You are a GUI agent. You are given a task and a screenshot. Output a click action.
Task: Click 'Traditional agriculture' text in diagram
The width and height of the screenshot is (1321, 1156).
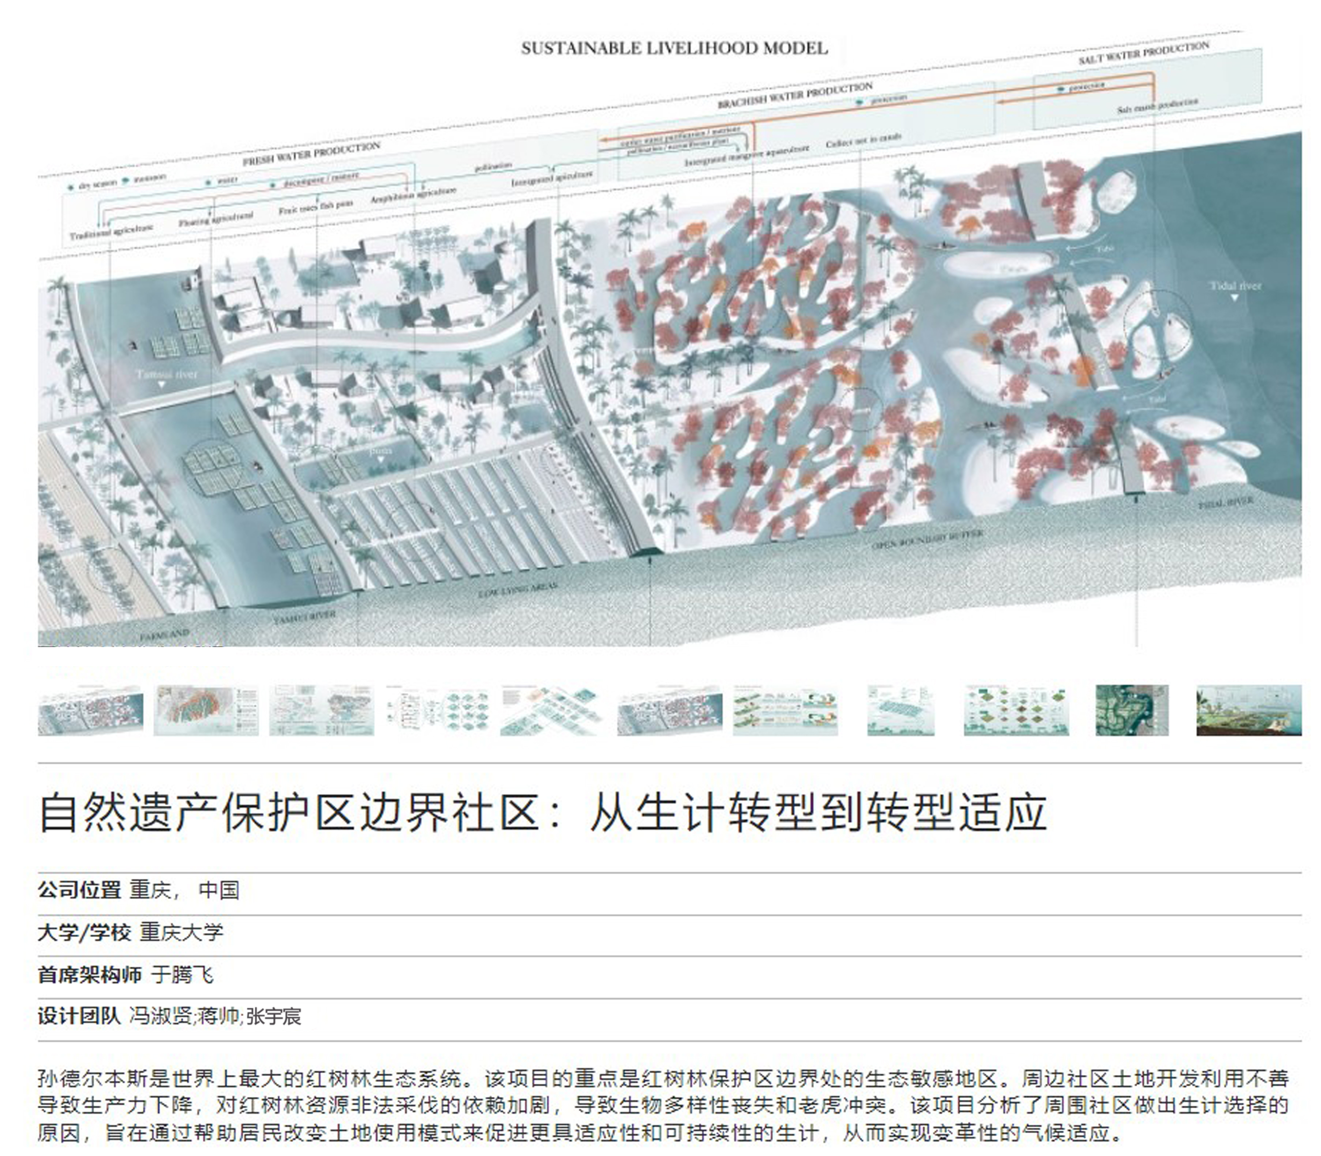coord(111,232)
